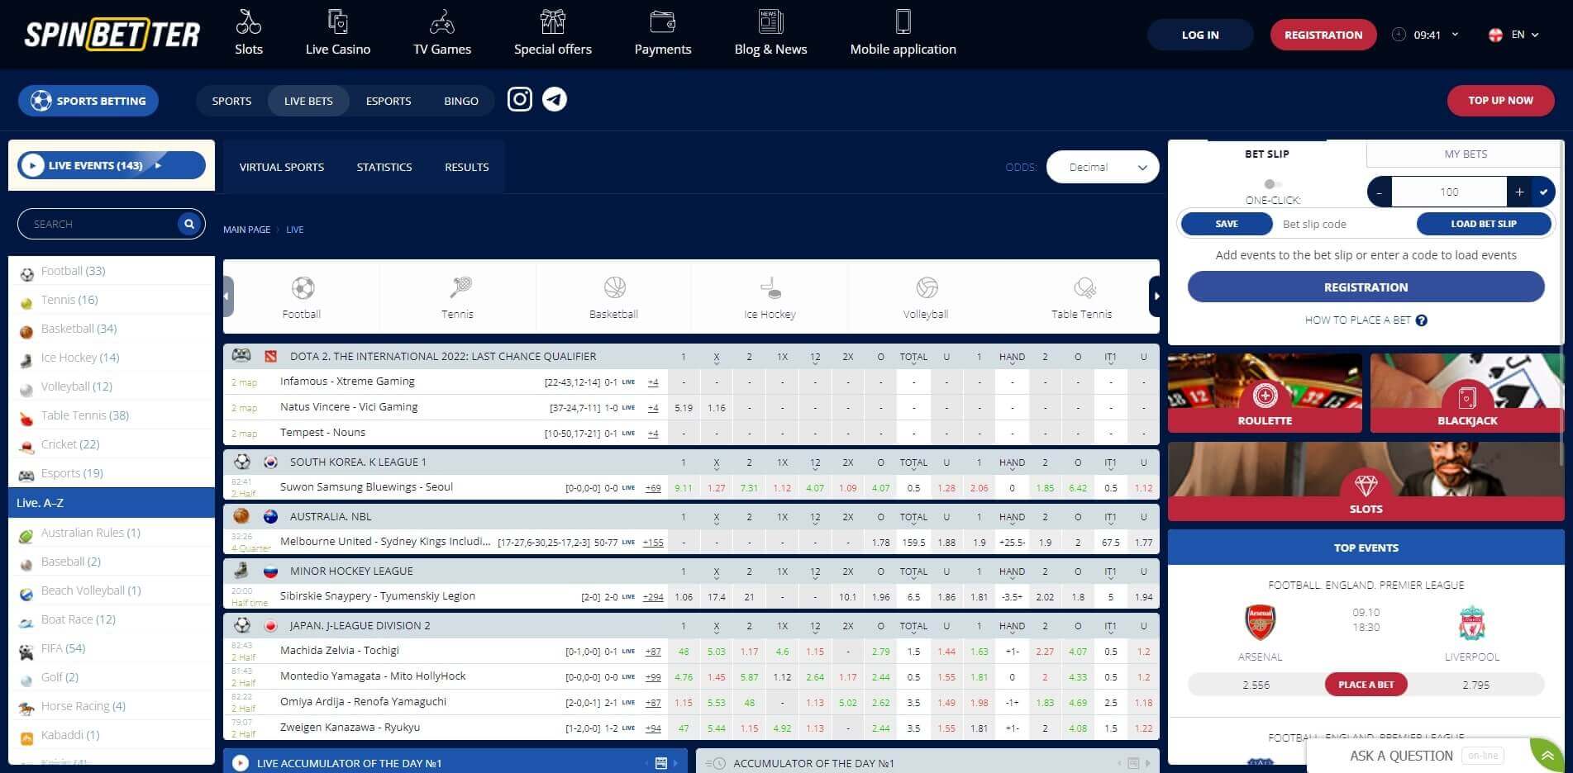The image size is (1573, 773).
Task: Select Ice Hockey in the sports carousel
Action: point(769,297)
